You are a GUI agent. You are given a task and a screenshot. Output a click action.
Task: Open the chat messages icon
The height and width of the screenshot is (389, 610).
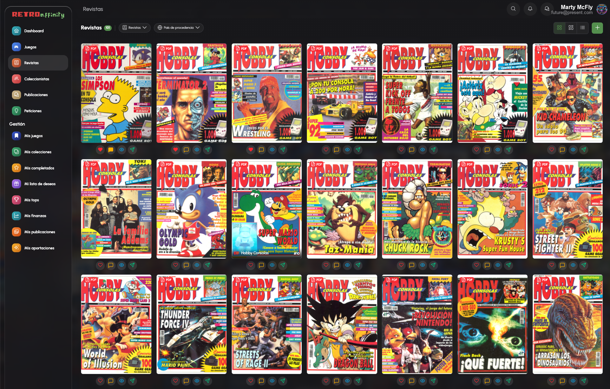547,9
